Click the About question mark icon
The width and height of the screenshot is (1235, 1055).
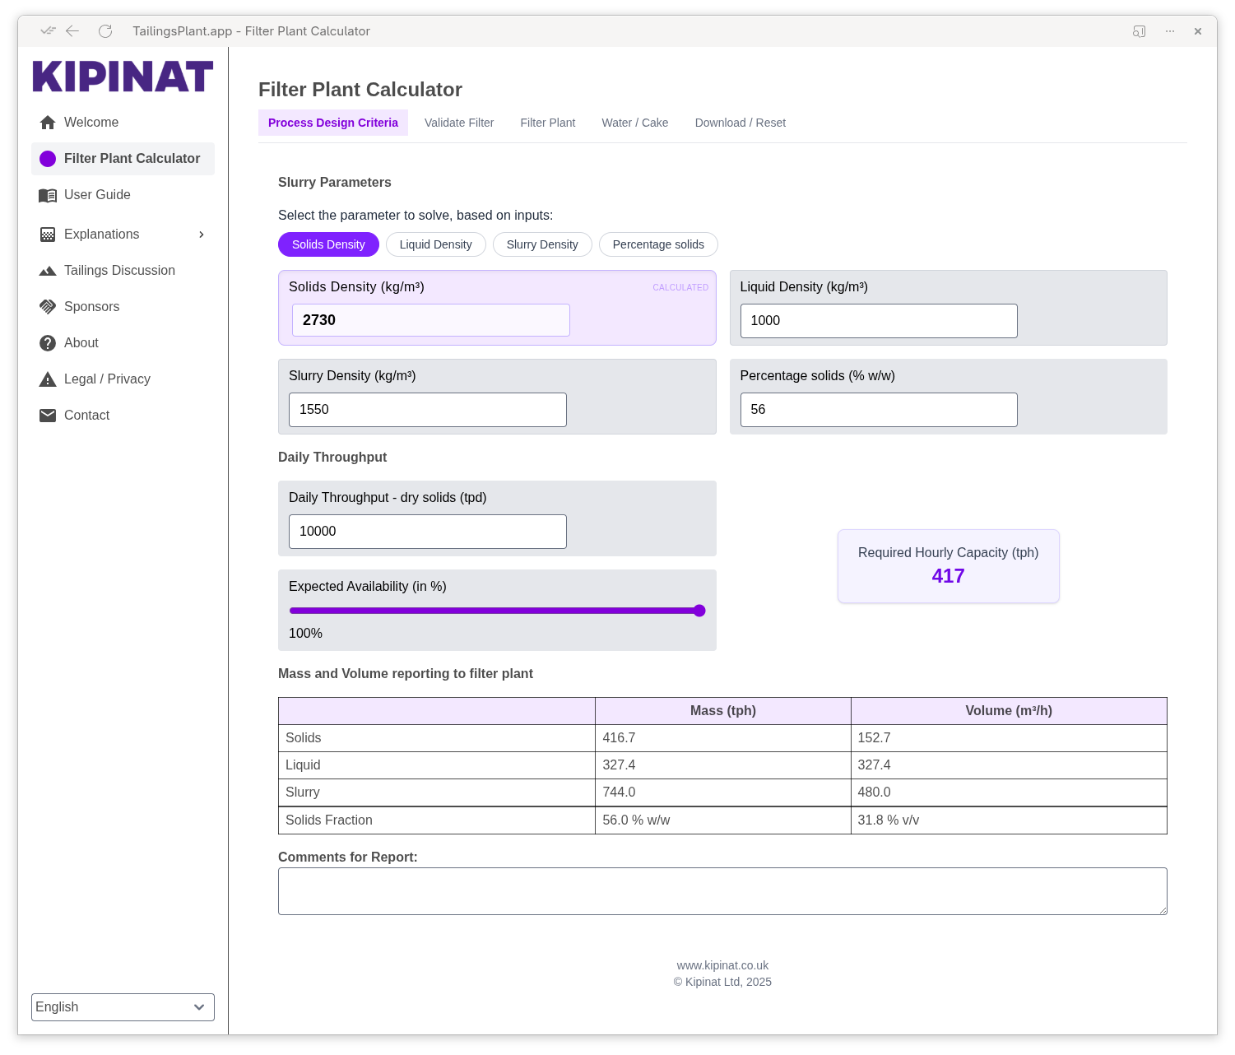tap(48, 343)
